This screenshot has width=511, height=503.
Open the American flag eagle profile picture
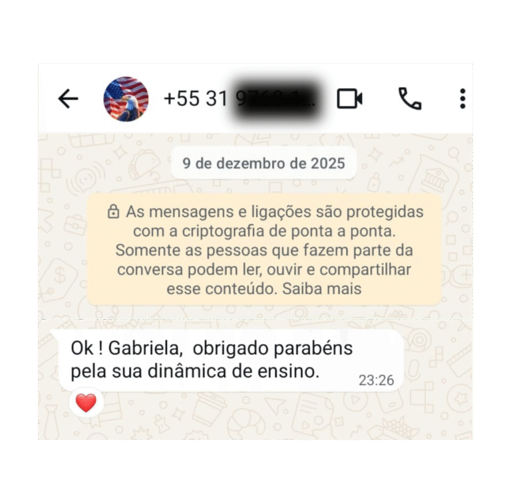(126, 99)
